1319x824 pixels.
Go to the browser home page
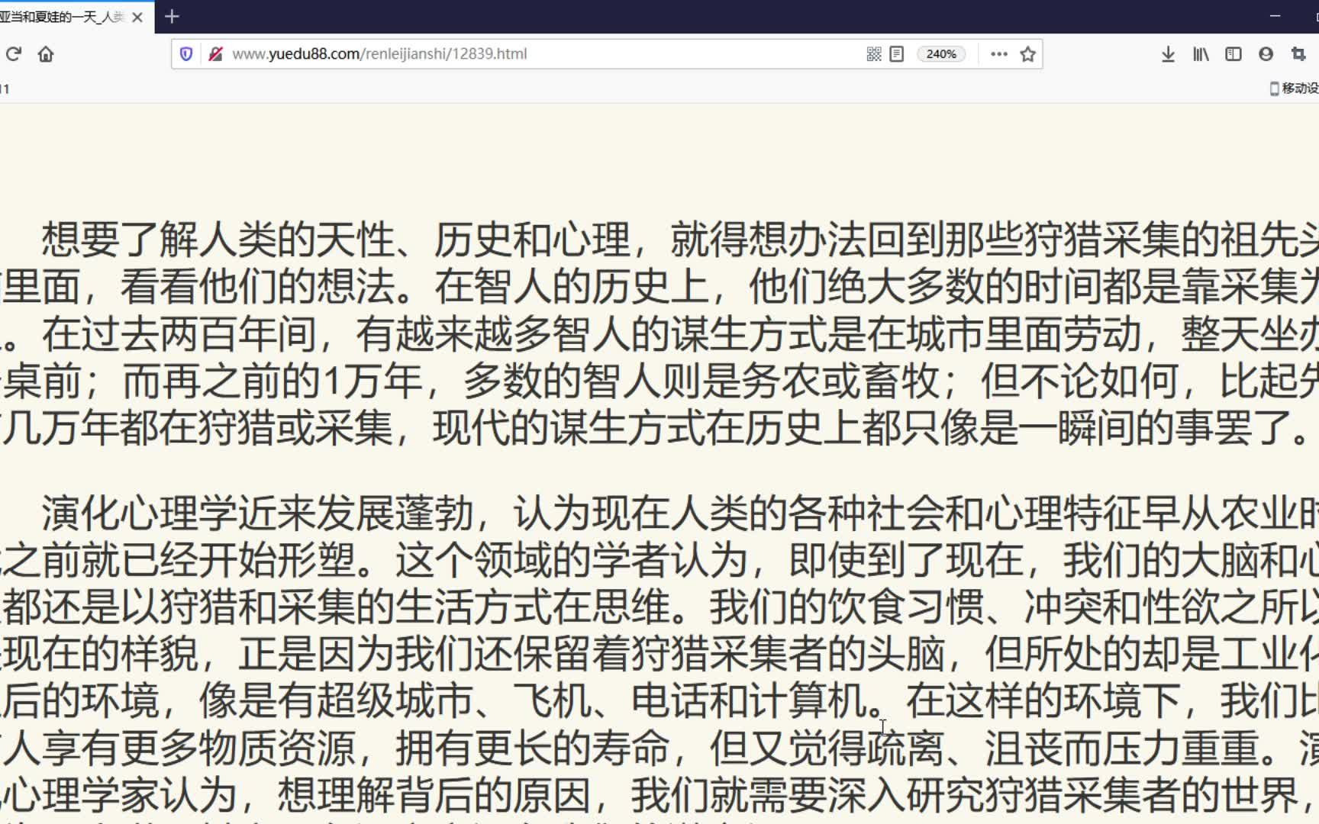click(x=46, y=54)
